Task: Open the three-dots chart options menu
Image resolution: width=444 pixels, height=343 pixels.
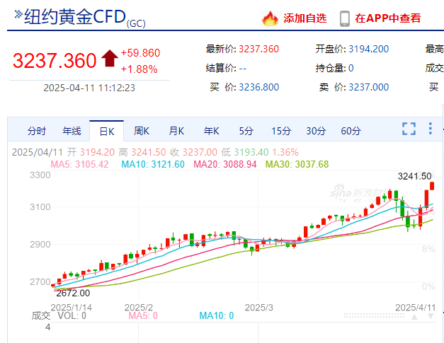Action: click(x=431, y=129)
